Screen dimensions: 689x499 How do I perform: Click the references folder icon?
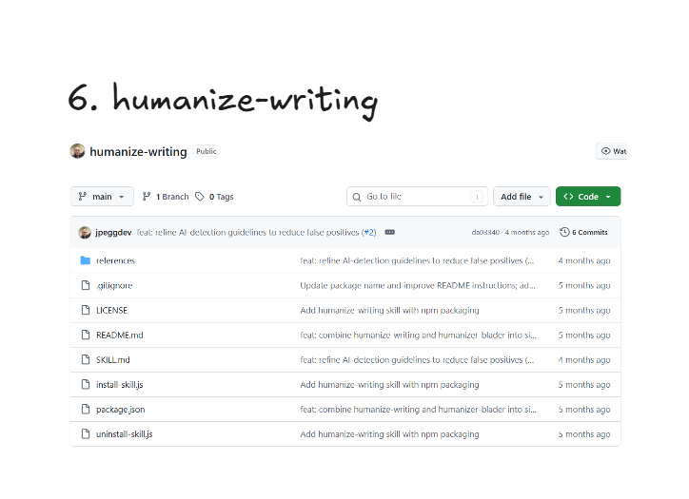click(x=86, y=260)
